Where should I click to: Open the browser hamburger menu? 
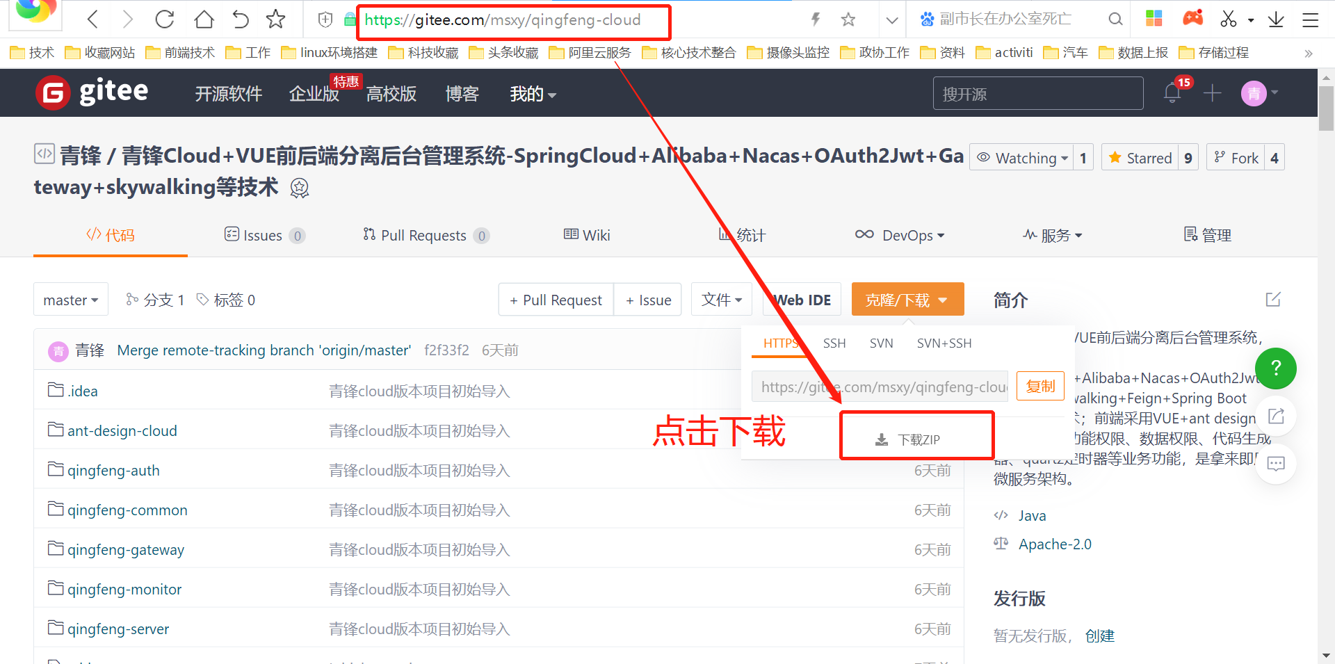[1311, 19]
